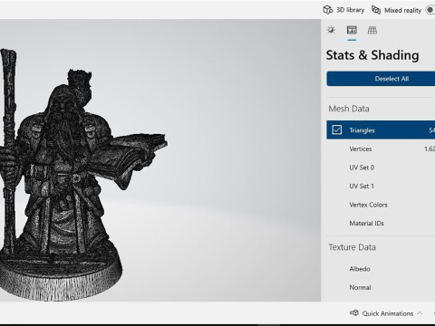This screenshot has width=435, height=326.
Task: Open the Environment & Lighting sun tab
Action: tap(331, 30)
